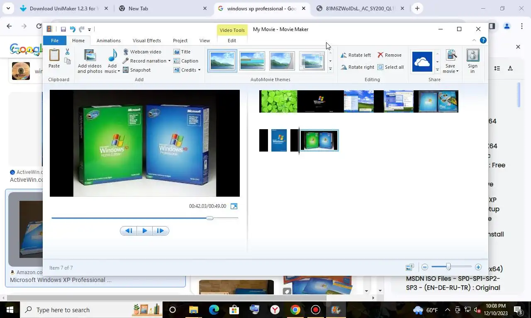
Task: Start a Webcam video recording
Action: (x=142, y=52)
